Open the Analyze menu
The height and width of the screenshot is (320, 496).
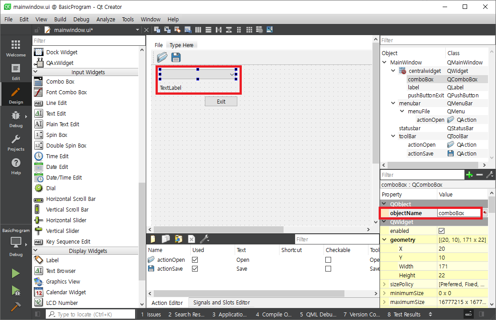pos(106,19)
